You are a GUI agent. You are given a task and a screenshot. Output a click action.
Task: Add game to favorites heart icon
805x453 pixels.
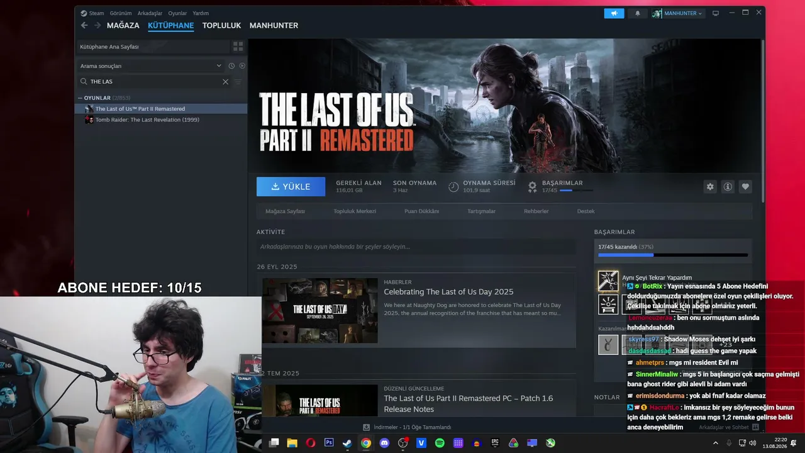coord(745,187)
